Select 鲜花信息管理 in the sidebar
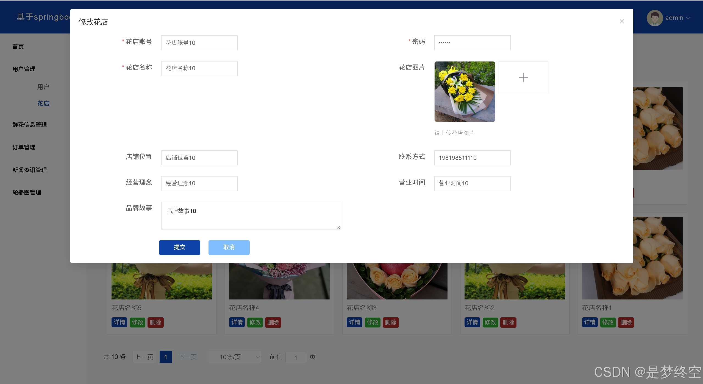Screen dimensions: 703x384 click(x=29, y=124)
